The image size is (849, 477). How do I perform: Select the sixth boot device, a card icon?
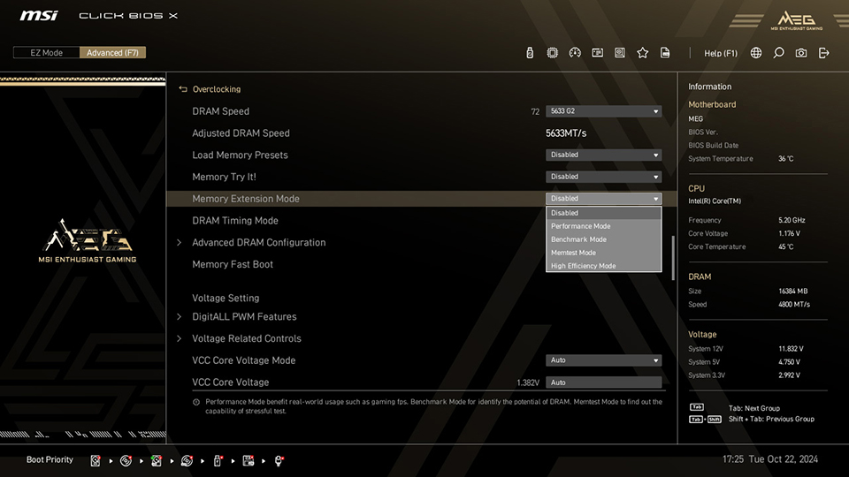point(248,460)
